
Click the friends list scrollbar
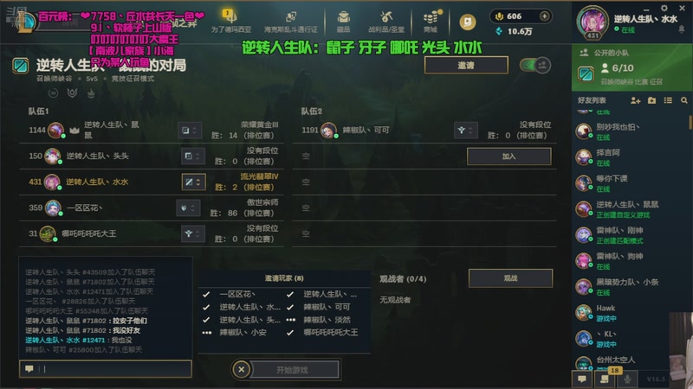point(690,122)
